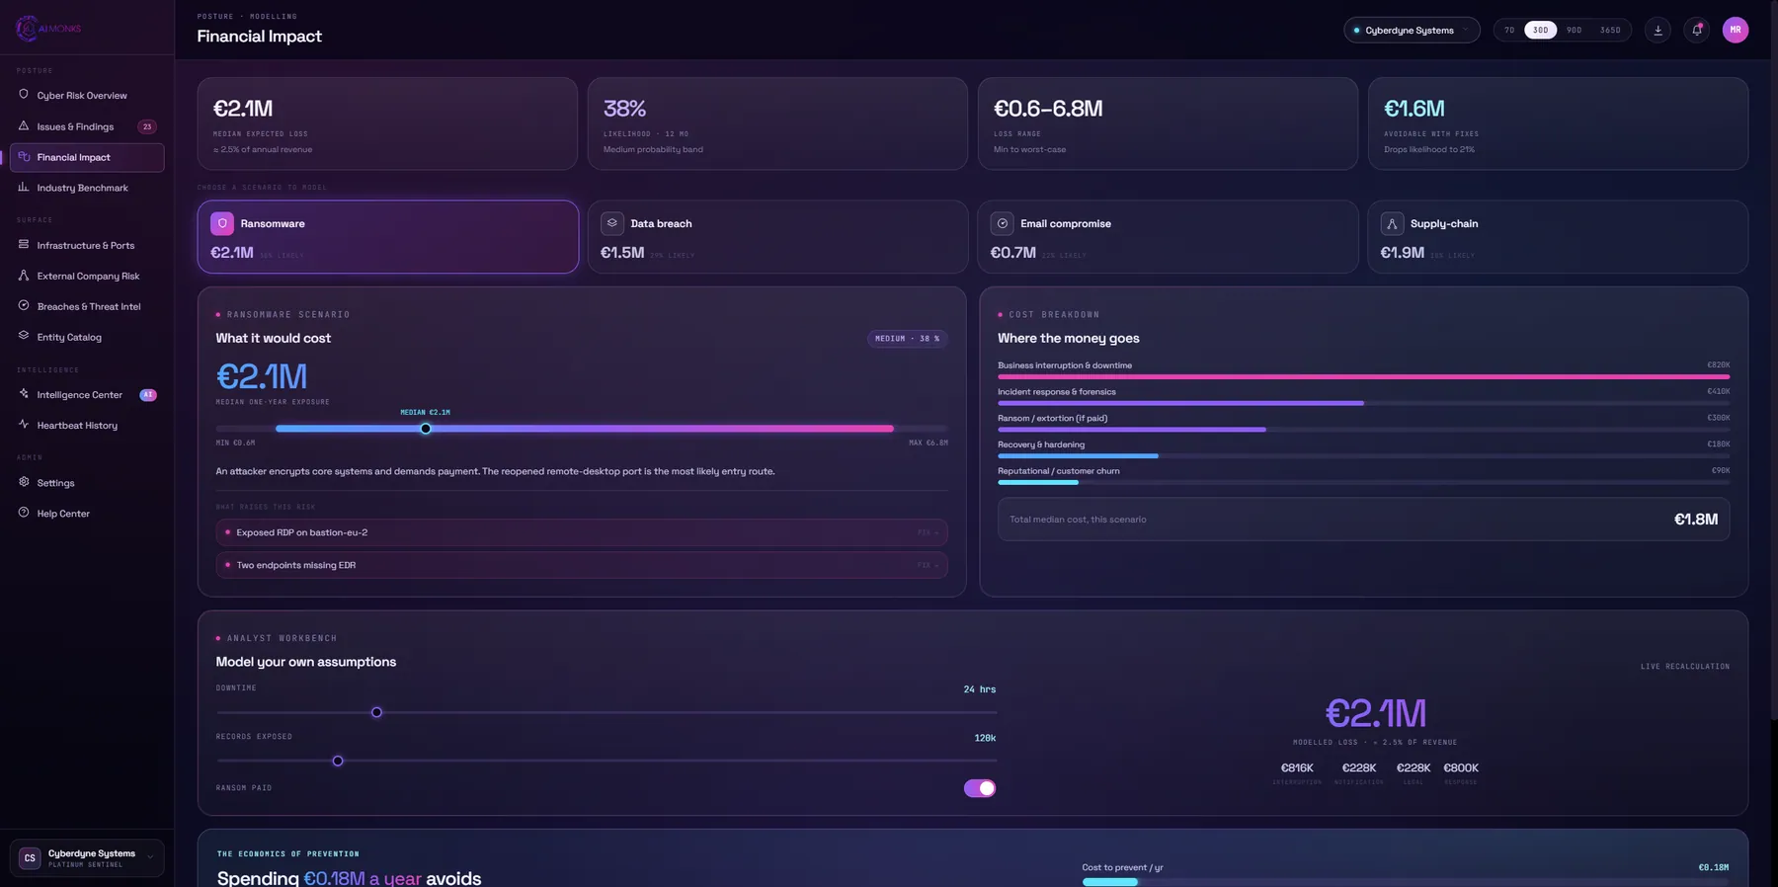This screenshot has width=1778, height=887.
Task: Open External Company Risk
Action: (x=87, y=276)
